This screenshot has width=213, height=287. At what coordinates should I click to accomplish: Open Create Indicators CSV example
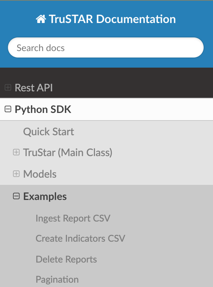(80, 238)
